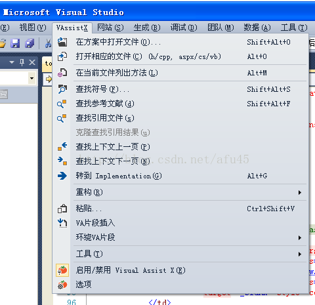
Task: Click the pin icon on side panel
Action: click(22, 62)
